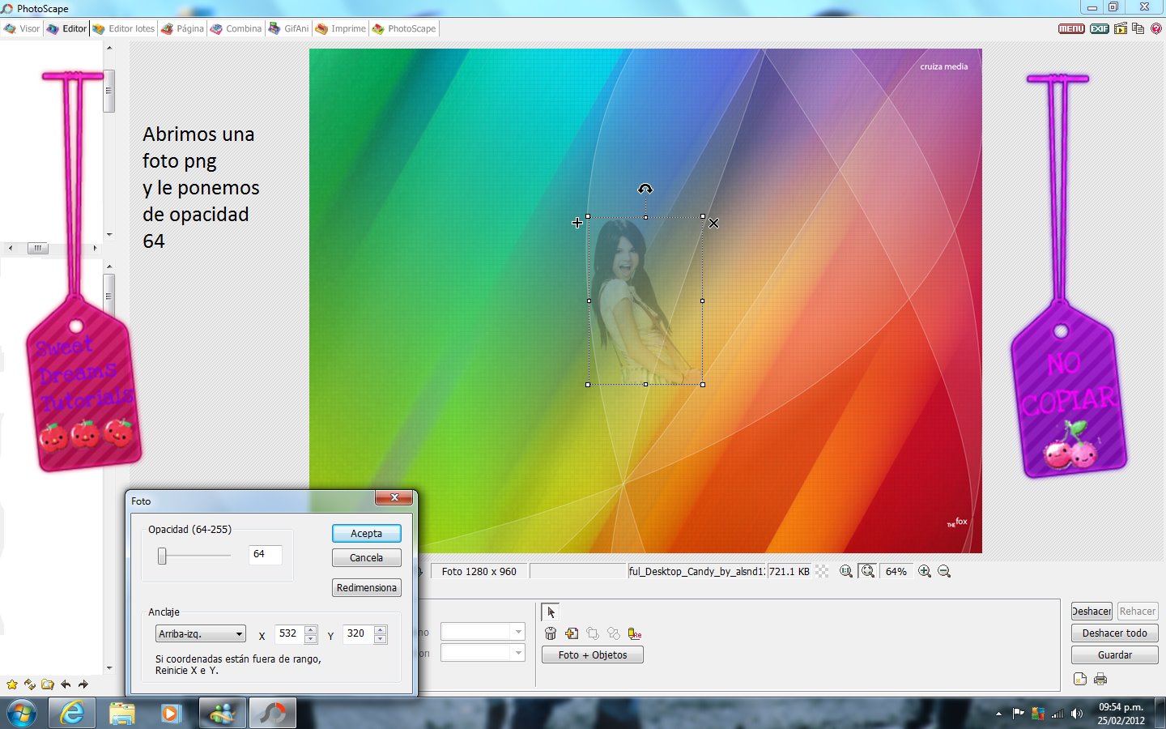Screen dimensions: 1166x729
Task: Open the Internet Explorer taskbar icon
Action: click(x=72, y=713)
